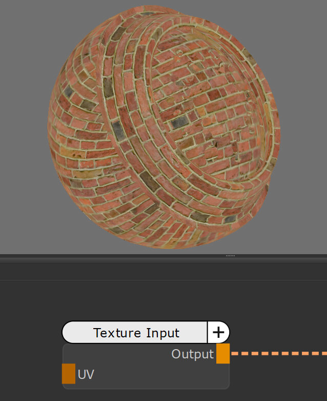The height and width of the screenshot is (401, 327).
Task: Click the plus icon on Texture Input node
Action: tap(218, 332)
